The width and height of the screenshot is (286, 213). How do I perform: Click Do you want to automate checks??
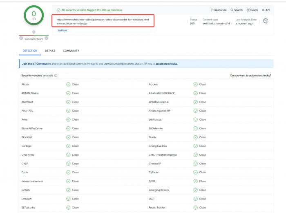coord(250,76)
